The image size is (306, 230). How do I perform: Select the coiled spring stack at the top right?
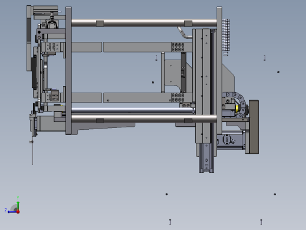pyautogui.click(x=226, y=37)
